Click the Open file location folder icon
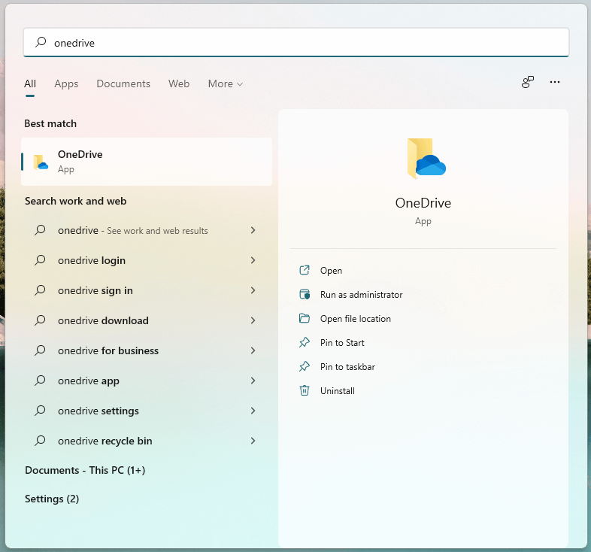 point(305,319)
